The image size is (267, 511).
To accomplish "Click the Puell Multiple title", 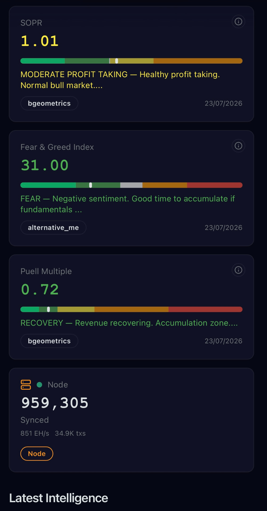I will click(46, 271).
